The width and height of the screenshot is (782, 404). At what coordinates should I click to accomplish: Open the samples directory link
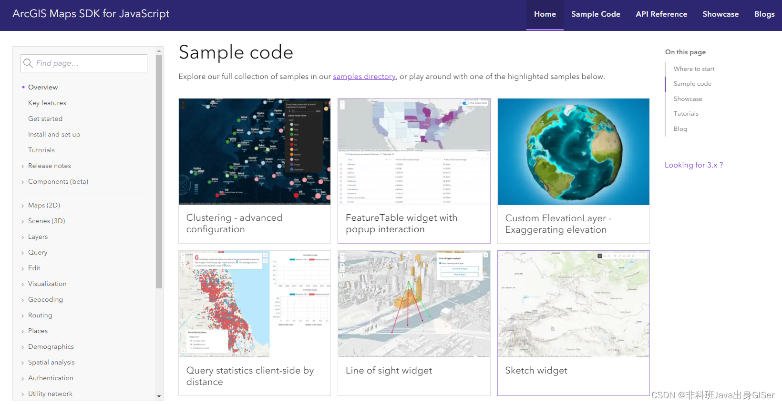[x=364, y=77]
